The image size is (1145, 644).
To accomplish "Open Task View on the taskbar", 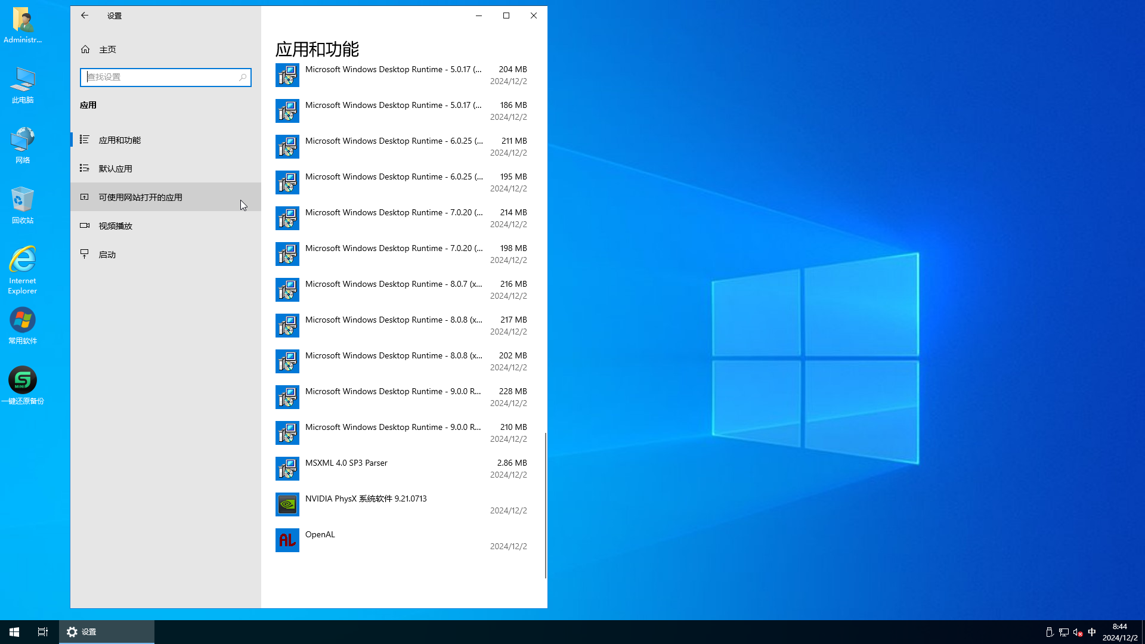I will 43,632.
